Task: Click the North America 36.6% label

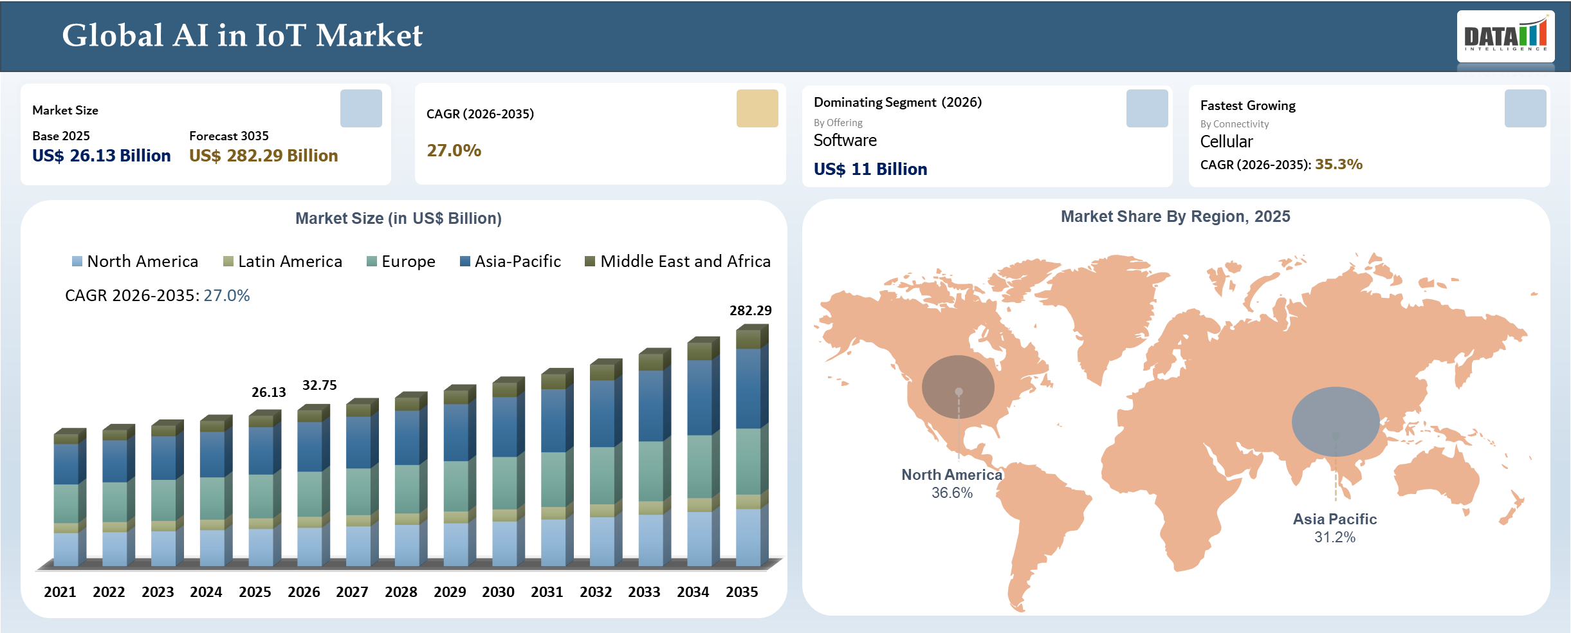Action: [951, 484]
